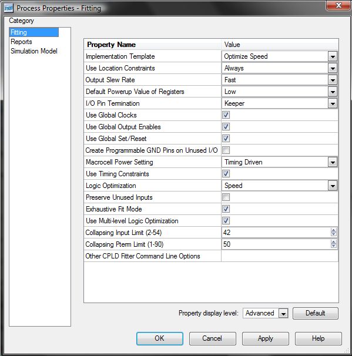Enable Create Programmable GND Pins on Unused I/O
The image size is (352, 356).
pos(226,150)
